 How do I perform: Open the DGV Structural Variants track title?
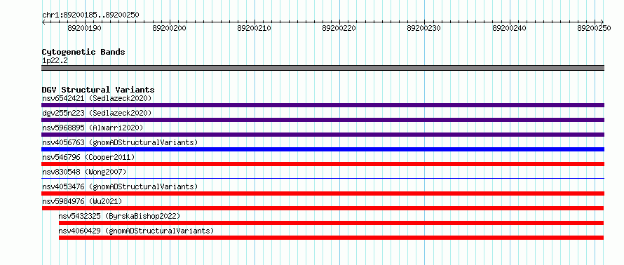pyautogui.click(x=98, y=90)
